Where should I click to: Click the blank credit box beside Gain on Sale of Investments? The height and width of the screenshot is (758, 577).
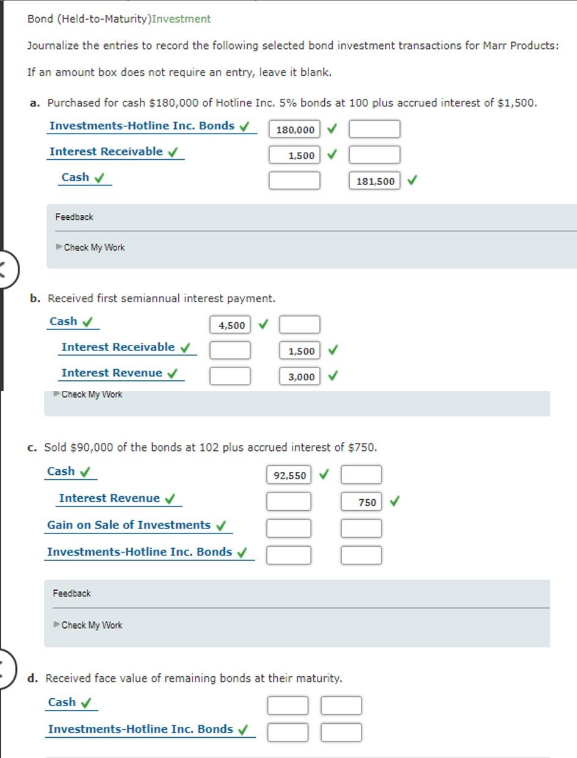pyautogui.click(x=361, y=527)
